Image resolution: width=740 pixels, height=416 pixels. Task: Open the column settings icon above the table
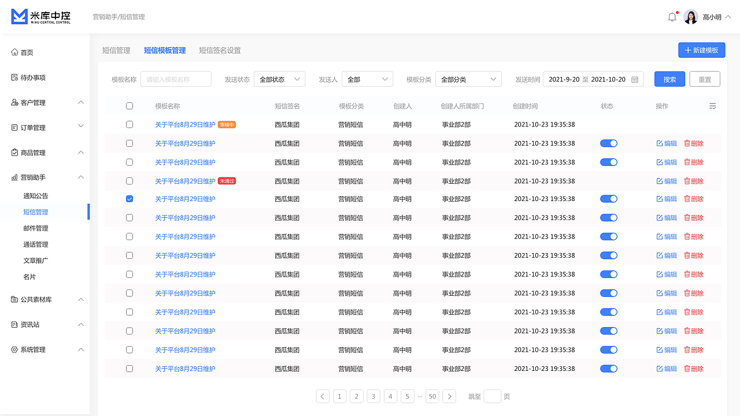point(712,106)
